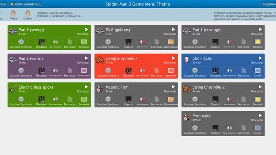This screenshot has width=276, height=155.
Task: Open the Choir Aahs instrument icon
Action: click(187, 60)
